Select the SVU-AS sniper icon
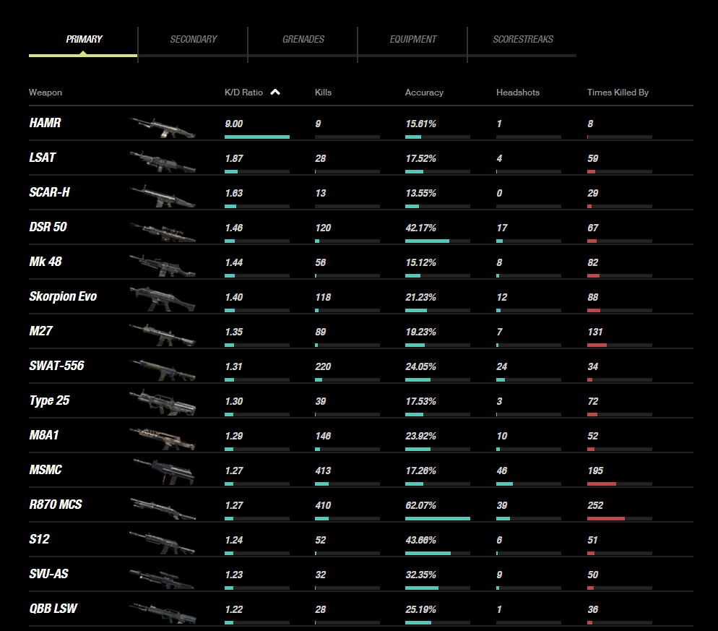 163,578
